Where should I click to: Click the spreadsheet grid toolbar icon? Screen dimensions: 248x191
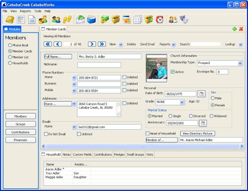[138, 20]
